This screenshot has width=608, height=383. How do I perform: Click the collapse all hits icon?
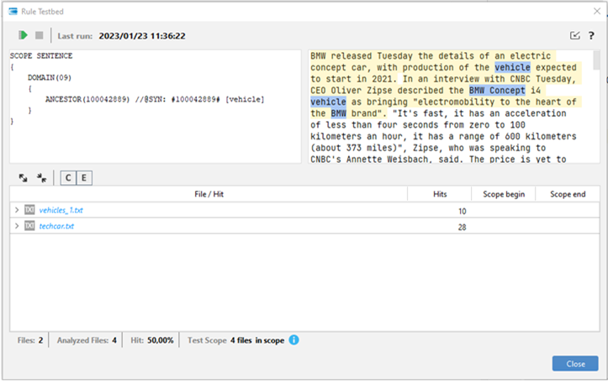pyautogui.click(x=41, y=178)
